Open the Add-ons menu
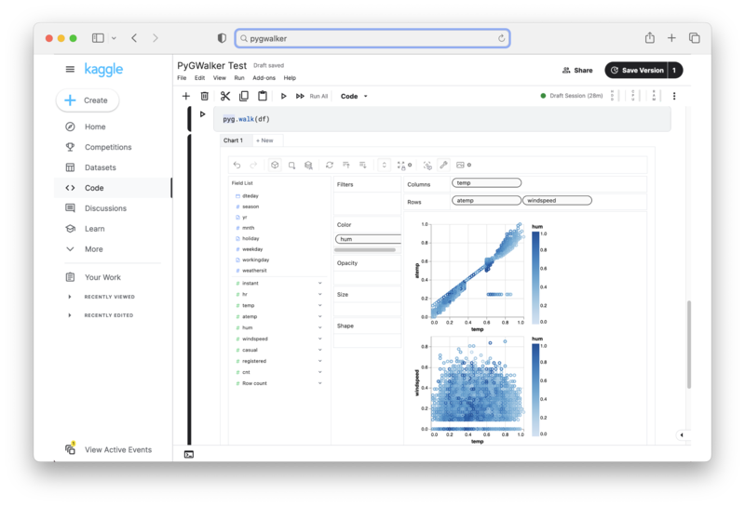The image size is (745, 506). (x=264, y=78)
